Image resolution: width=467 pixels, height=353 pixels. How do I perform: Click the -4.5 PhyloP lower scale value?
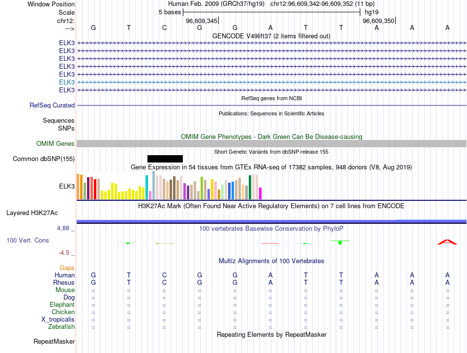64,253
